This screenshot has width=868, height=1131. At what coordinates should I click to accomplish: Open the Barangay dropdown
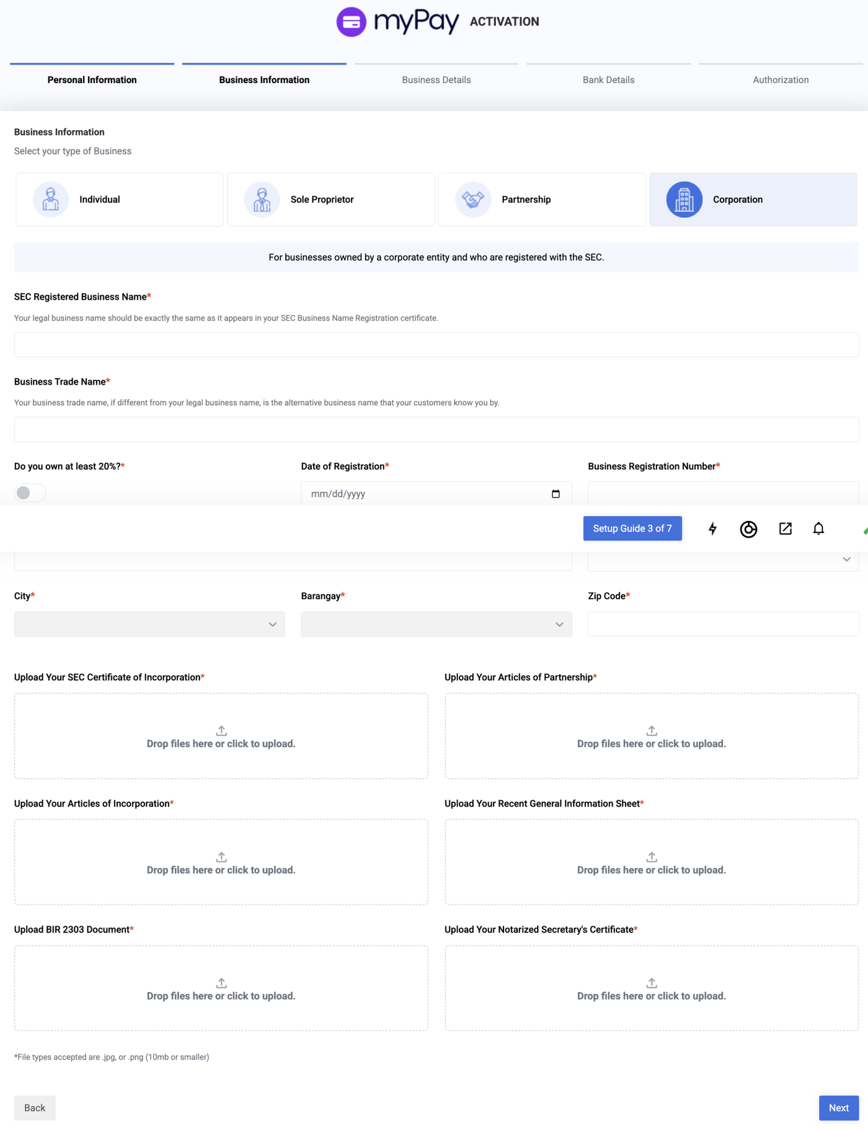[436, 624]
